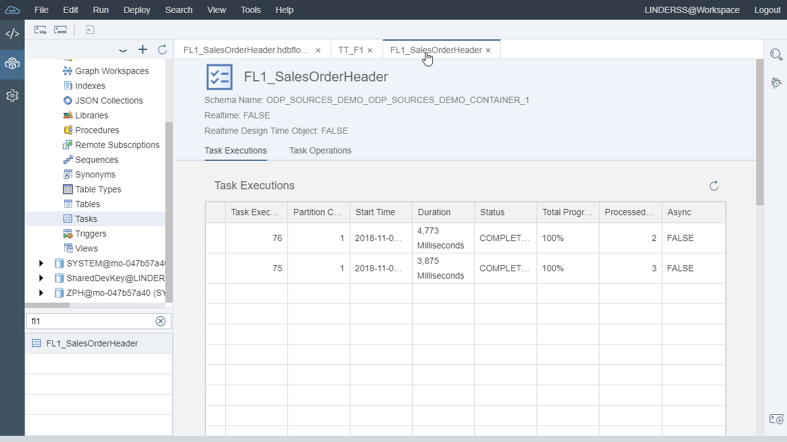
Task: Open the Tools menu
Action: pos(250,9)
